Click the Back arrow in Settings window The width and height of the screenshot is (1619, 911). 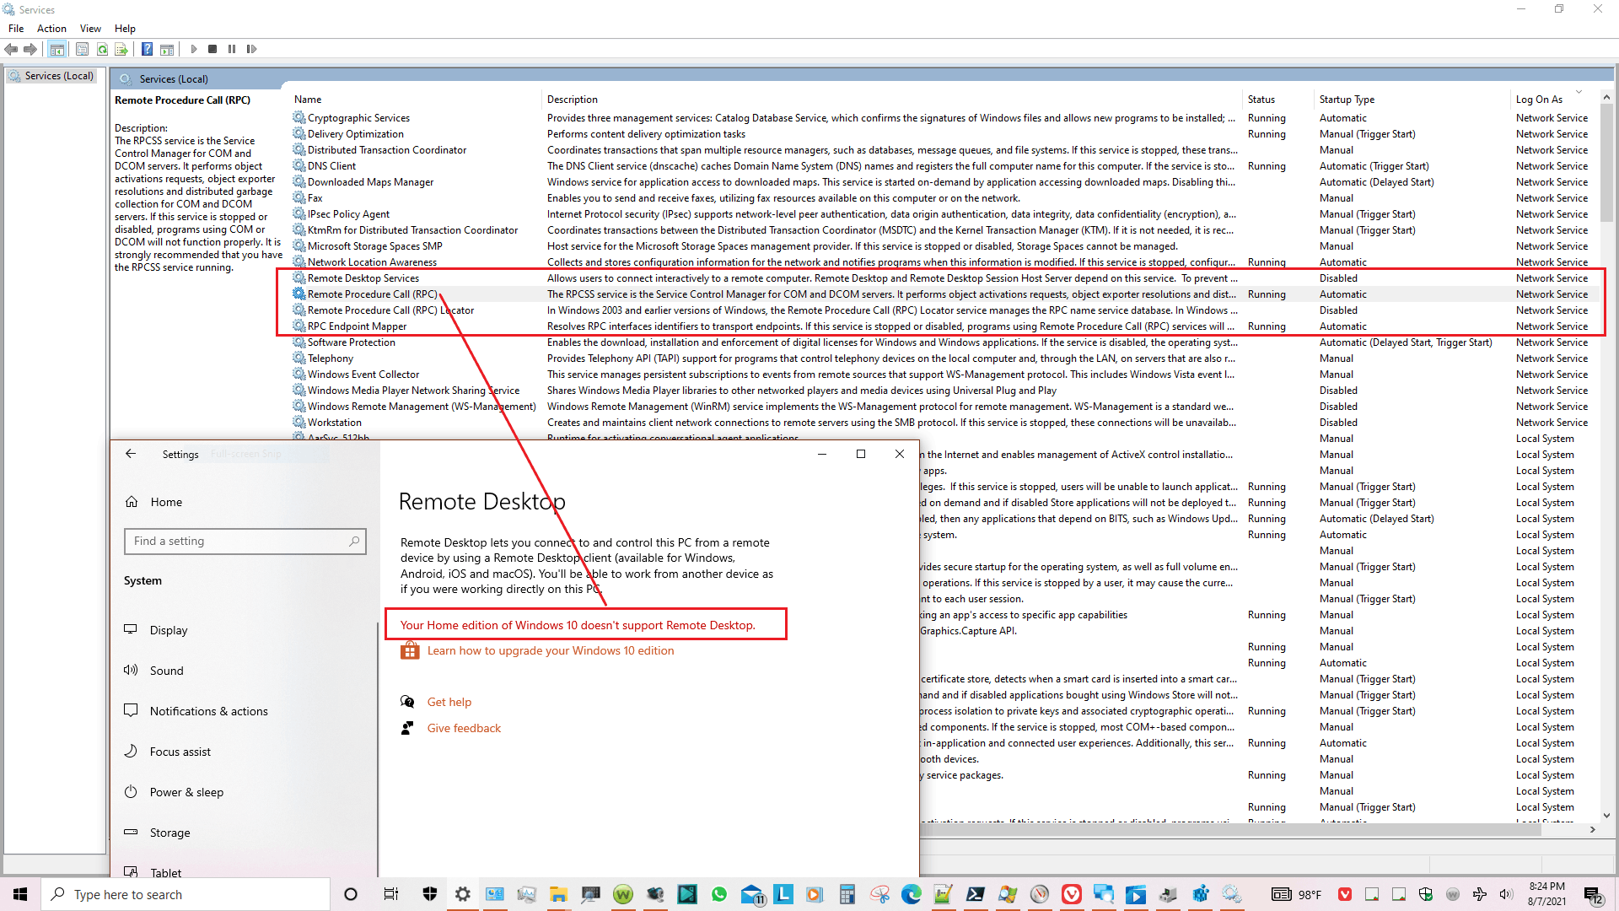(x=131, y=454)
